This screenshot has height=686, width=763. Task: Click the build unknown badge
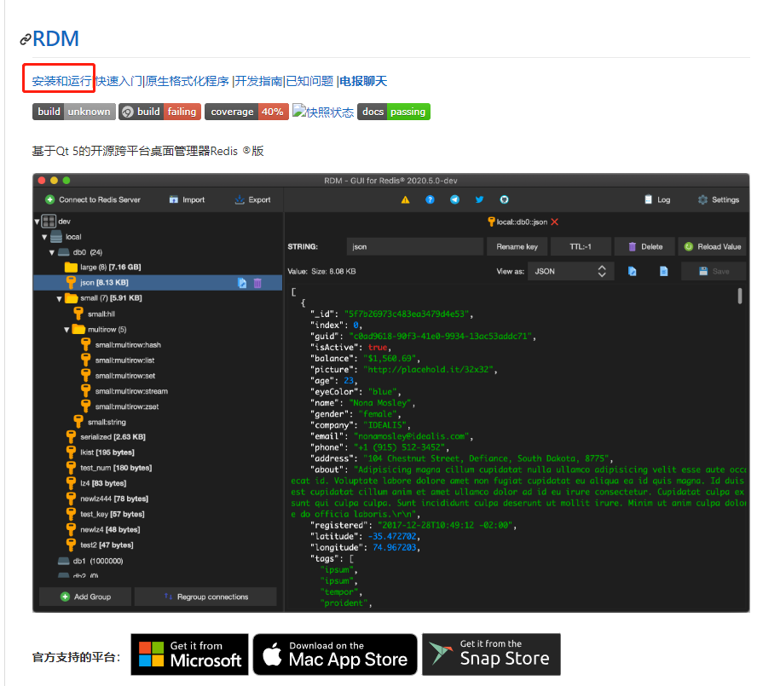tap(74, 112)
